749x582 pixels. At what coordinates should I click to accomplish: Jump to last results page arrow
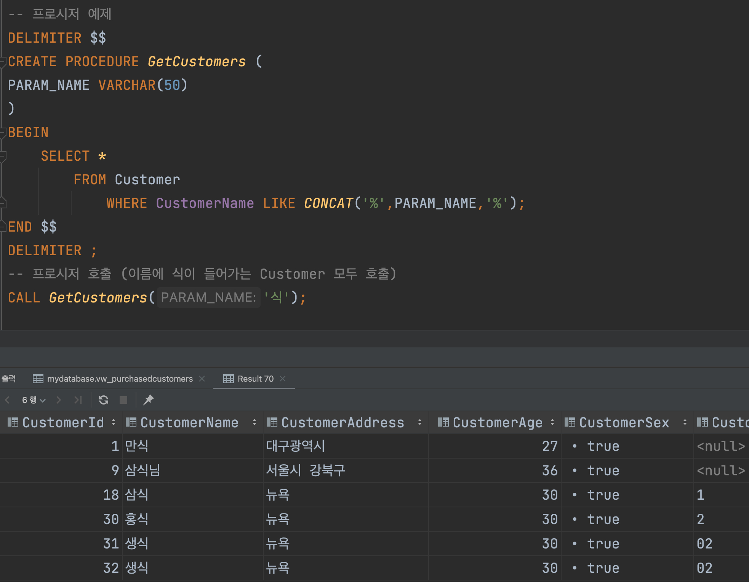78,400
